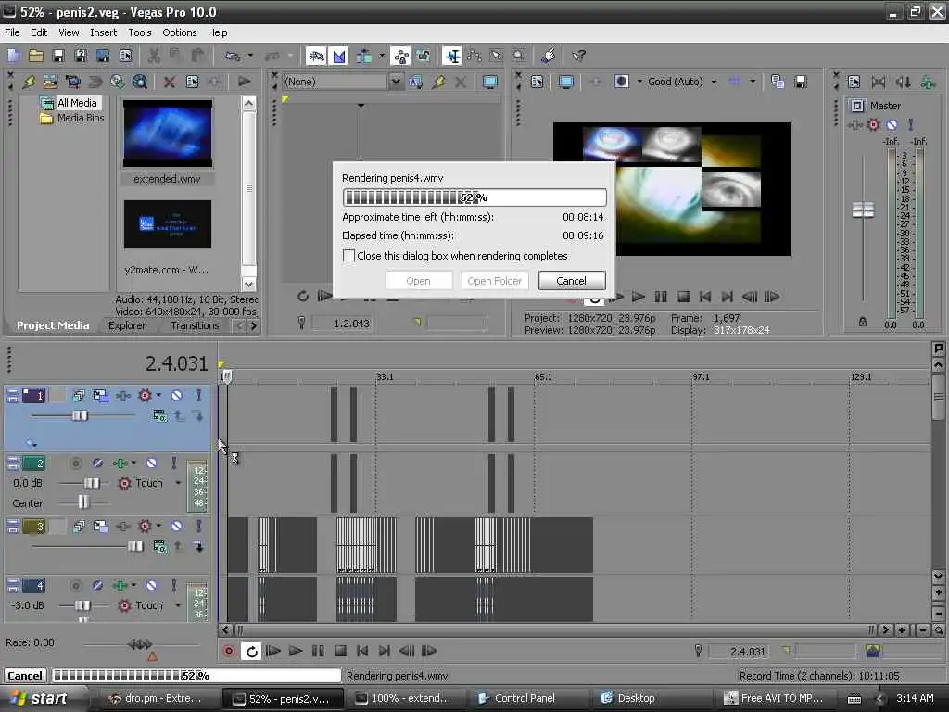
Task: Toggle Arm for Record on track 2
Action: click(x=75, y=464)
